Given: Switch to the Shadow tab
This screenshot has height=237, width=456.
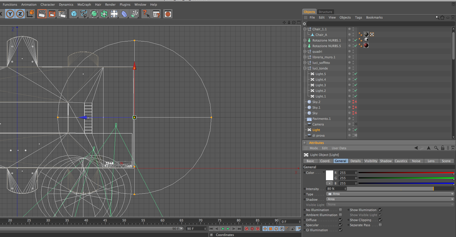Looking at the screenshot, I should pos(386,161).
